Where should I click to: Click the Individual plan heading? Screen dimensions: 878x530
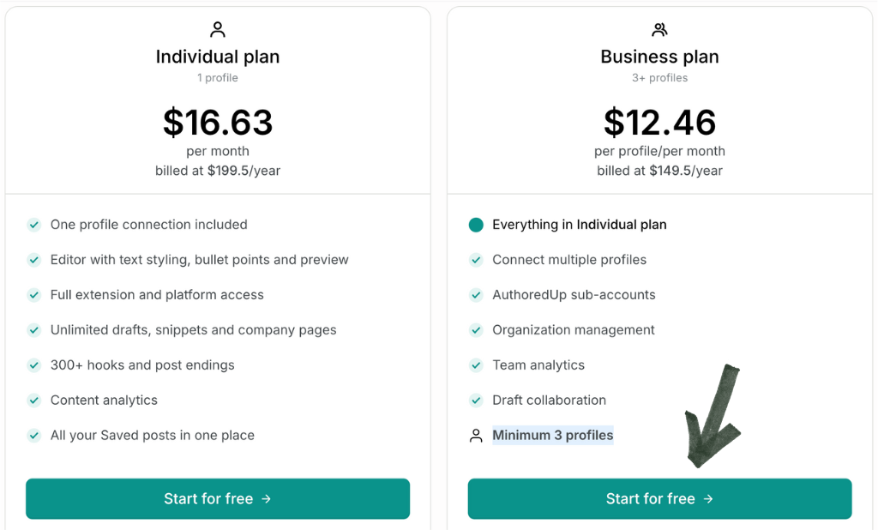click(218, 57)
